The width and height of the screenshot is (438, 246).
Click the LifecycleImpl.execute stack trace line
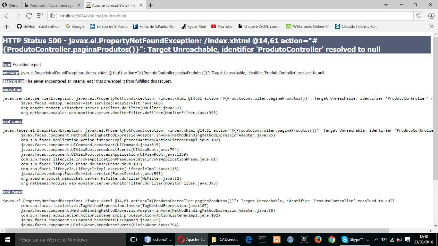coord(100,169)
